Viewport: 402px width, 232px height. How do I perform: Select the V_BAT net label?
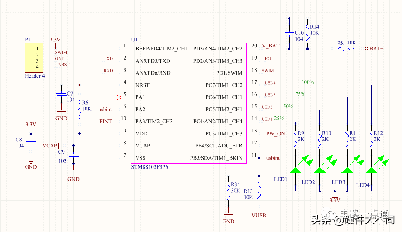(x=271, y=45)
